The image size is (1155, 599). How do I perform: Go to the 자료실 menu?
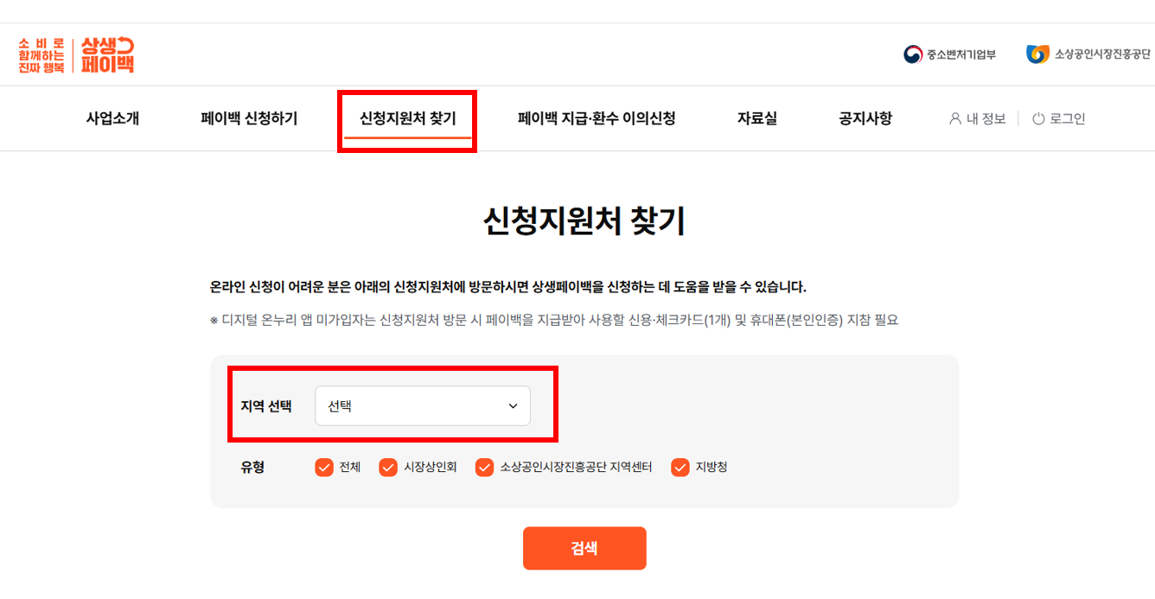756,118
